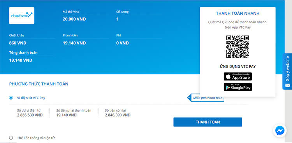This screenshot has height=143, width=292.
Task: Open the Góp ý website side tab
Action: pos(287,72)
